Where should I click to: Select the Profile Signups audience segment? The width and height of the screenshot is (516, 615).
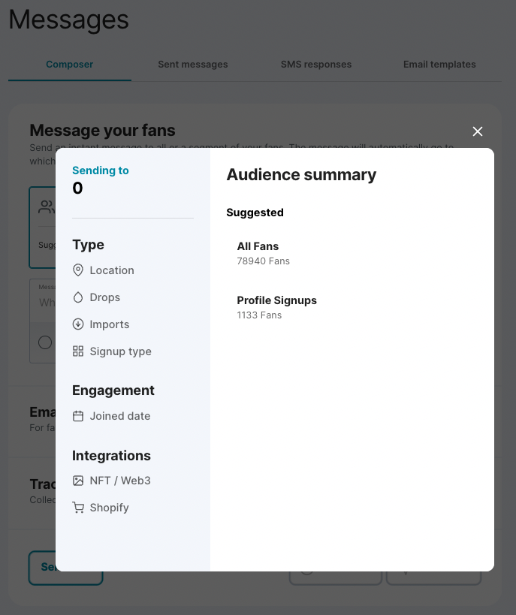click(x=276, y=307)
